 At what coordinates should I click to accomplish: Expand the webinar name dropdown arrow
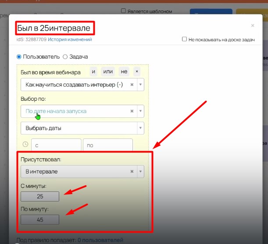point(140,85)
